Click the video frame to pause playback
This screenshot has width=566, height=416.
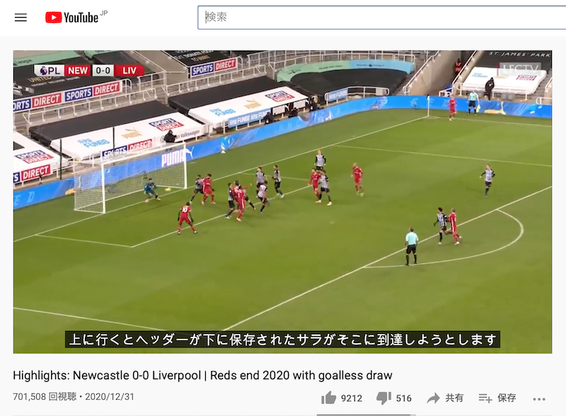click(x=282, y=202)
